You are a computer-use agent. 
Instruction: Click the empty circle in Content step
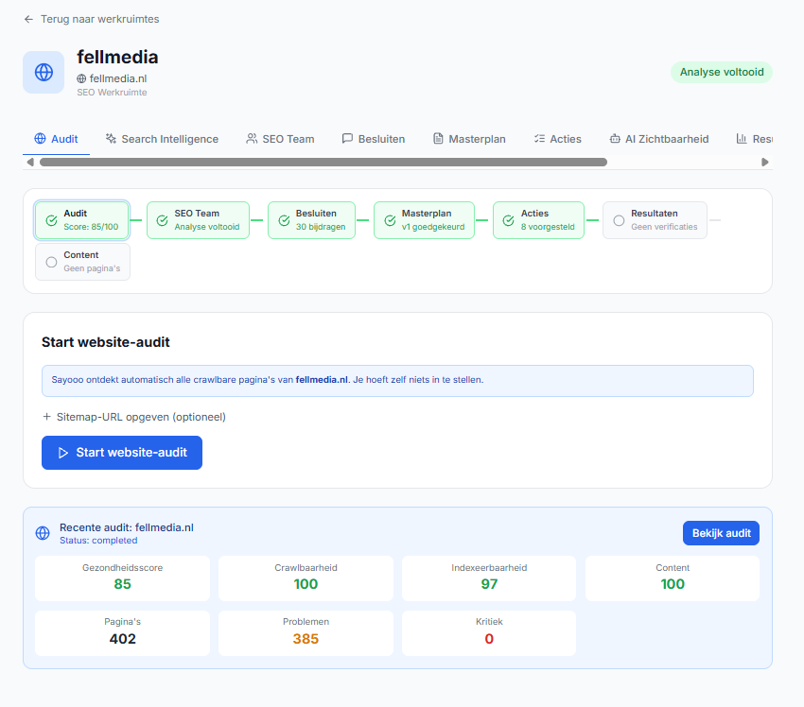click(x=51, y=263)
